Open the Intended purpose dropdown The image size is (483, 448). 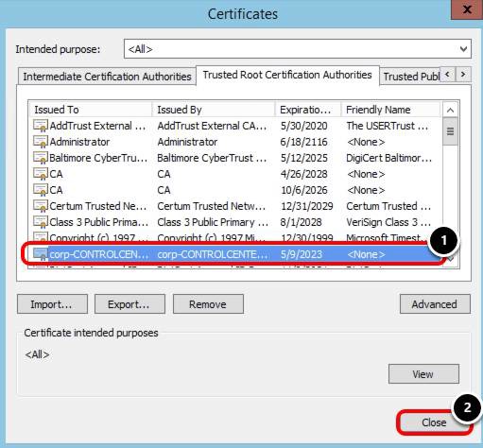(x=298, y=49)
